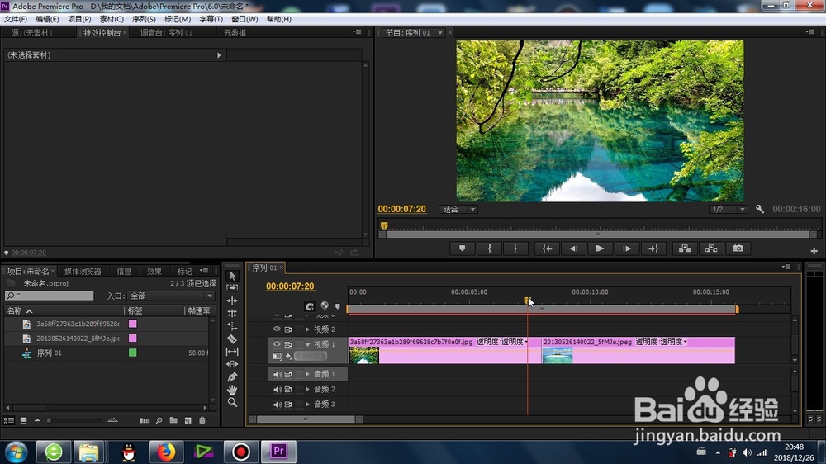Click the project panel trash icon

click(x=202, y=420)
